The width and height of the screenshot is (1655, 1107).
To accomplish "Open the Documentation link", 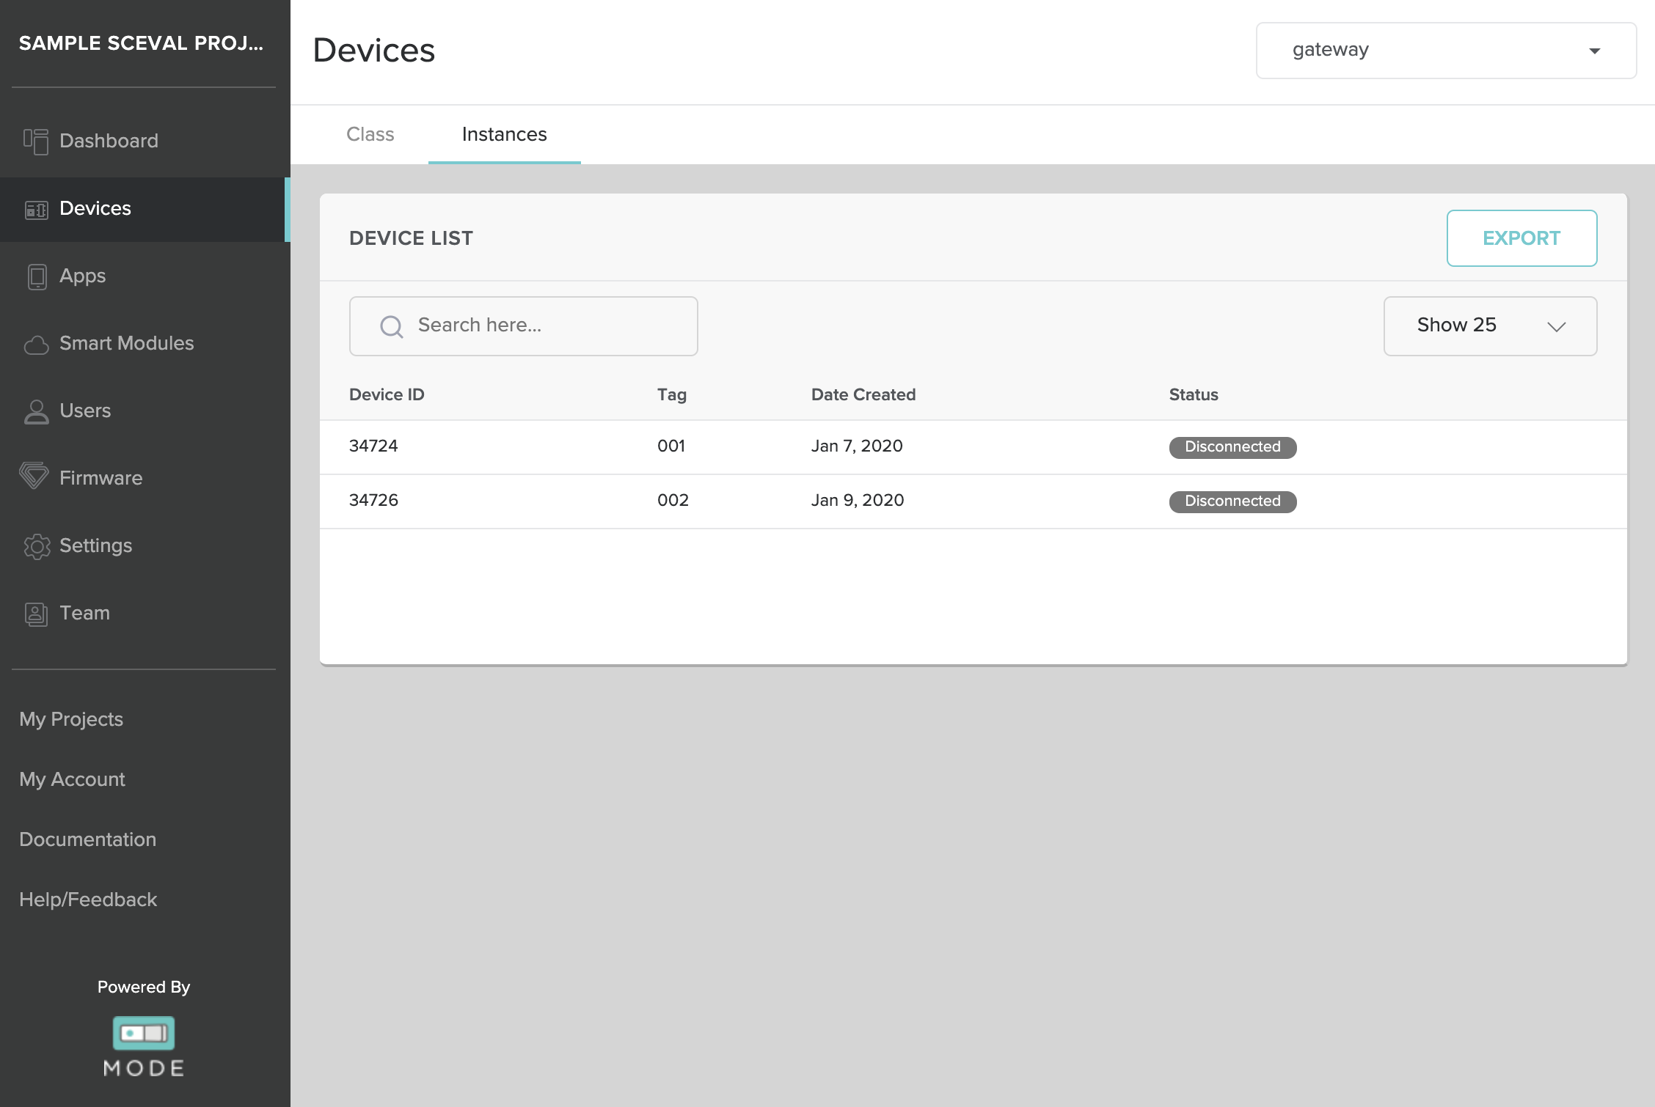I will (87, 839).
